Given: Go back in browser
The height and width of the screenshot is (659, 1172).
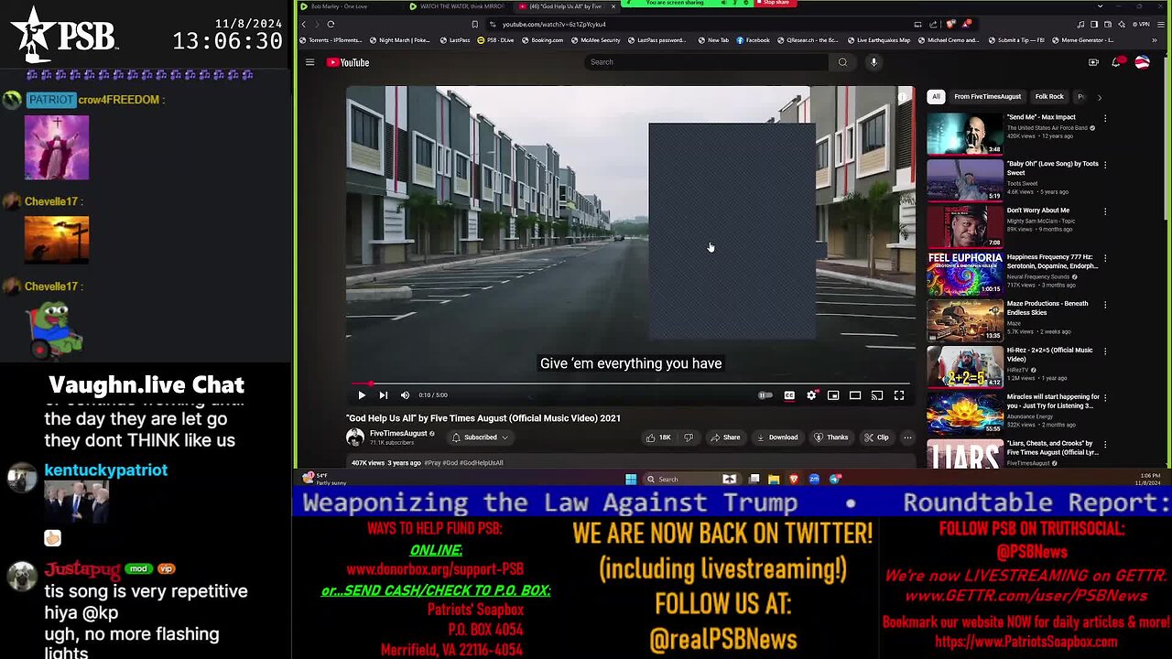Looking at the screenshot, I should pyautogui.click(x=304, y=24).
